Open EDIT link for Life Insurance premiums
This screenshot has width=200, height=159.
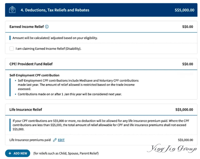coord(61,140)
